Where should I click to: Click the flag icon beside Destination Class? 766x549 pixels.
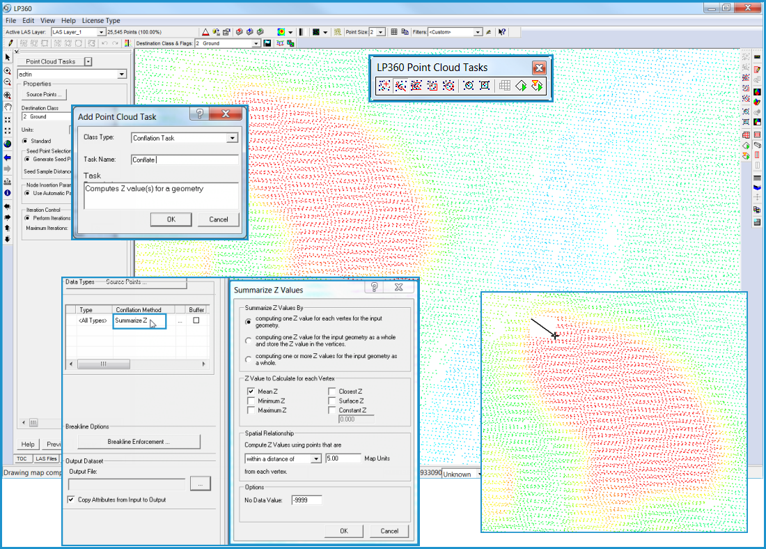[x=267, y=43]
